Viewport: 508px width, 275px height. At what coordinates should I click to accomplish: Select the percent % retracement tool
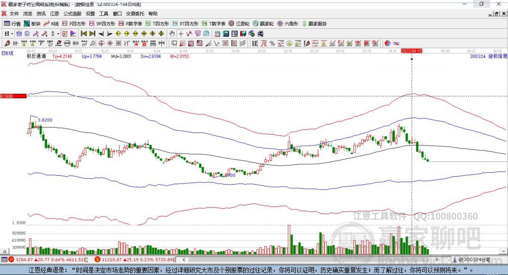click(272, 44)
